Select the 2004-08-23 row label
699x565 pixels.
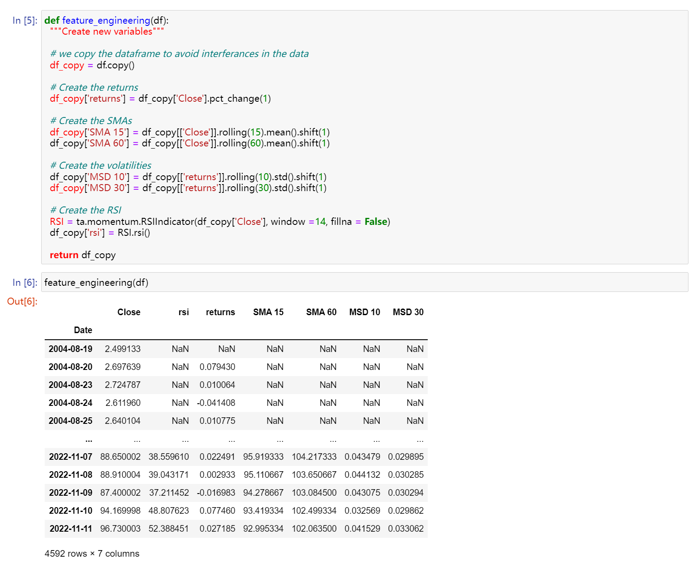pos(71,385)
